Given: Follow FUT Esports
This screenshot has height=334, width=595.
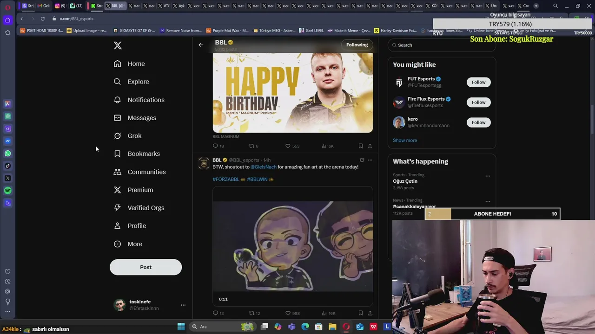Looking at the screenshot, I should (478, 82).
